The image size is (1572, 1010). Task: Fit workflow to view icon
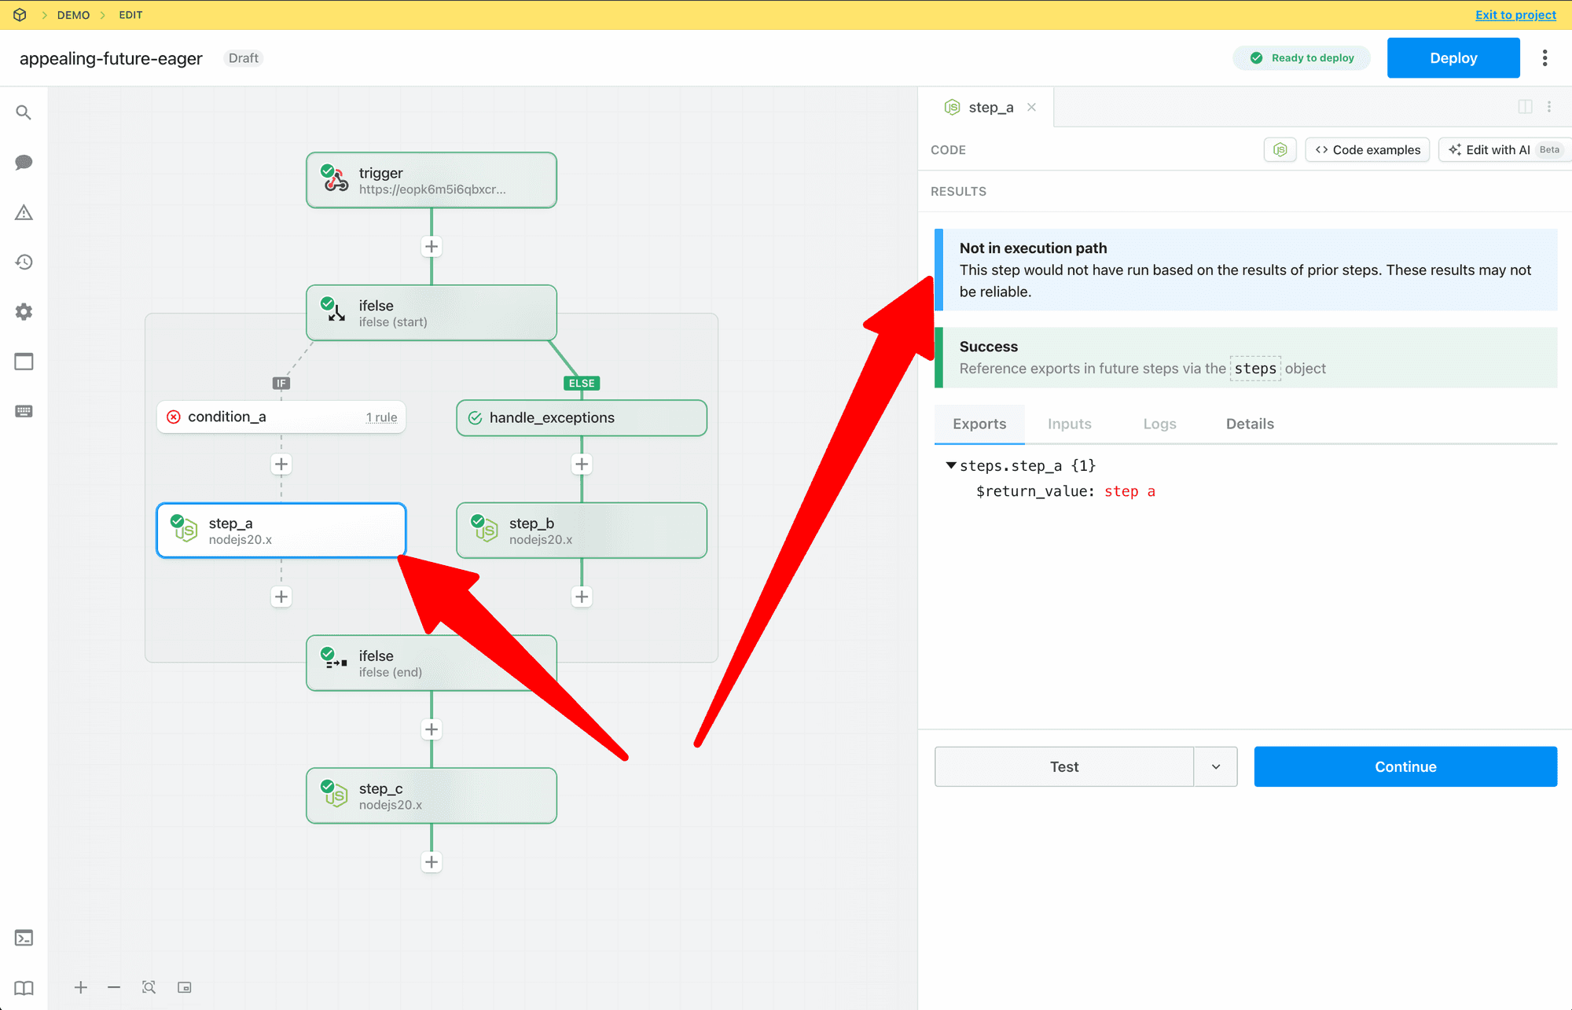click(149, 987)
